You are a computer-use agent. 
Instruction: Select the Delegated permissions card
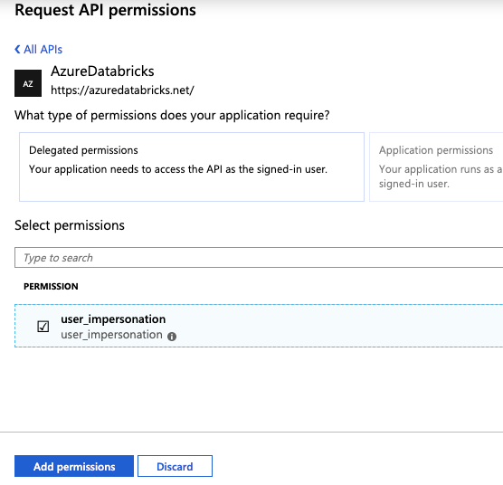192,166
